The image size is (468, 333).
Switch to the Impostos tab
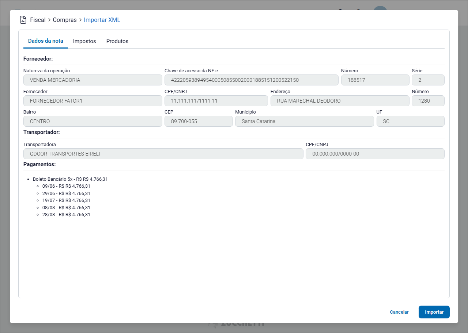(x=84, y=41)
